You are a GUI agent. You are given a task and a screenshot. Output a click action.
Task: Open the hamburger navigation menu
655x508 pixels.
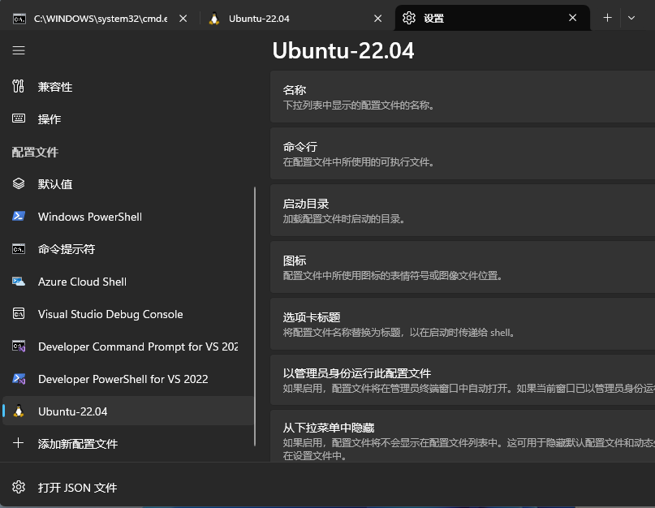tap(19, 50)
